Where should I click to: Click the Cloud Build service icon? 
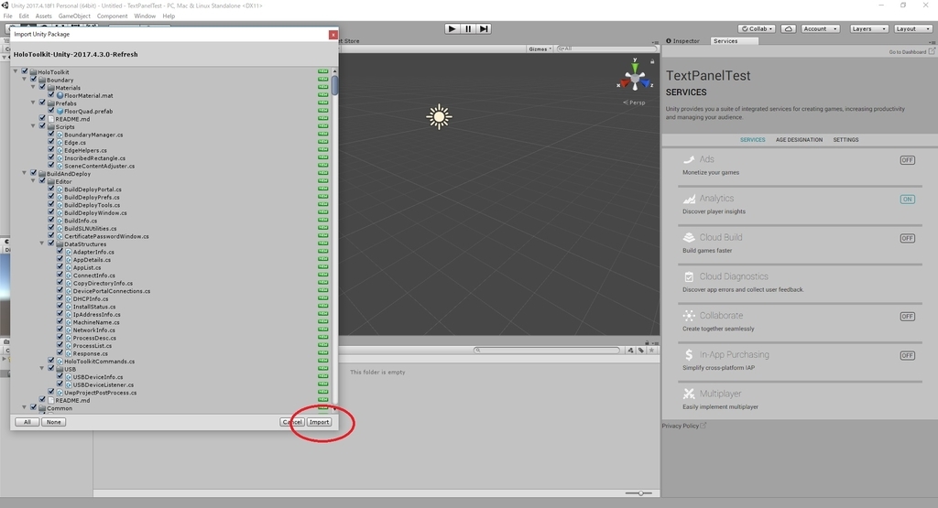coord(689,237)
